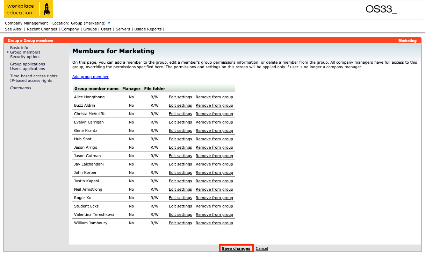Edit settings for Evelyn Carrigan
The width and height of the screenshot is (425, 254).
(180, 122)
